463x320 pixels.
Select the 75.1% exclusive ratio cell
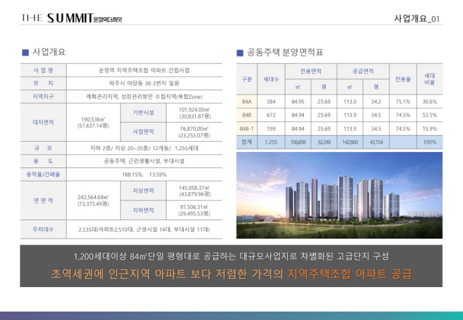tap(403, 102)
